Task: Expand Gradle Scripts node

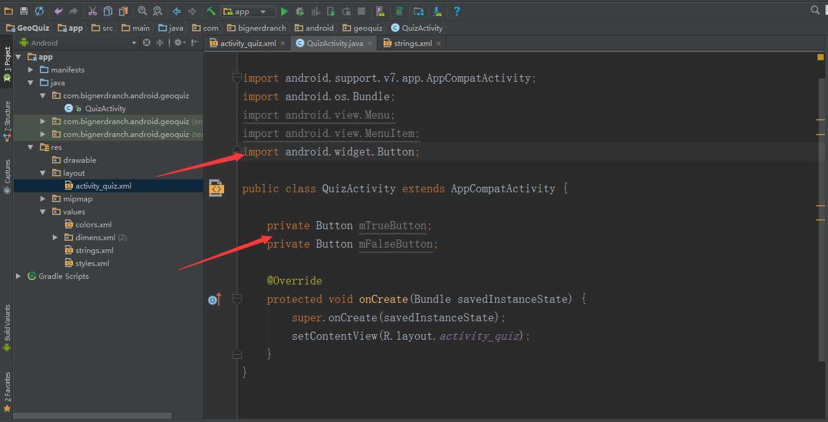Action: [18, 276]
